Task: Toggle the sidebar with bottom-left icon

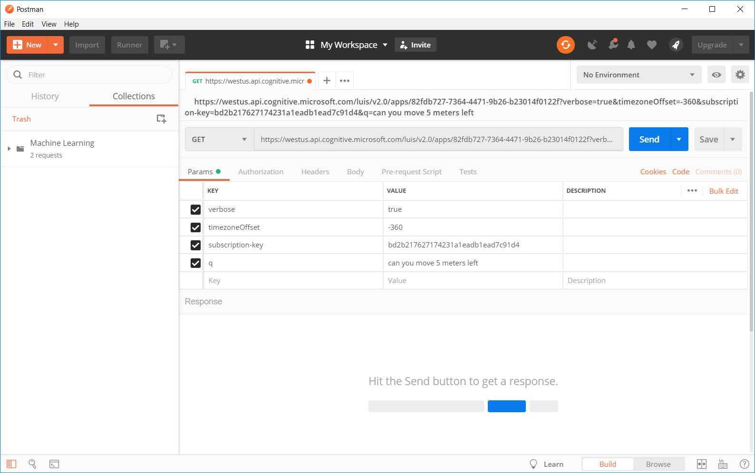Action: pyautogui.click(x=11, y=464)
